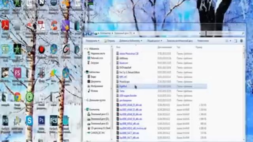Open the Общий доступ dropdown
This screenshot has width=253, height=142.
pos(155,41)
